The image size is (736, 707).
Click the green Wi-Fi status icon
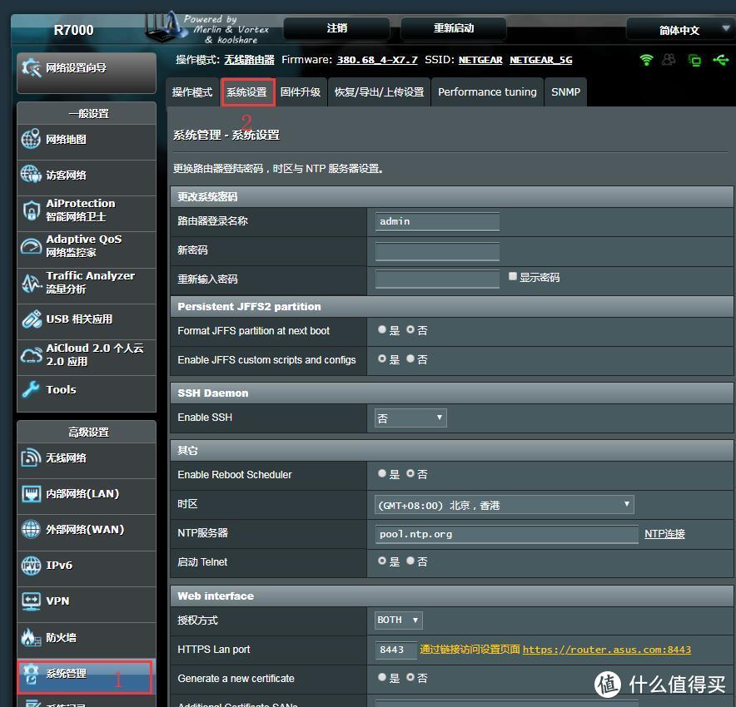click(646, 60)
